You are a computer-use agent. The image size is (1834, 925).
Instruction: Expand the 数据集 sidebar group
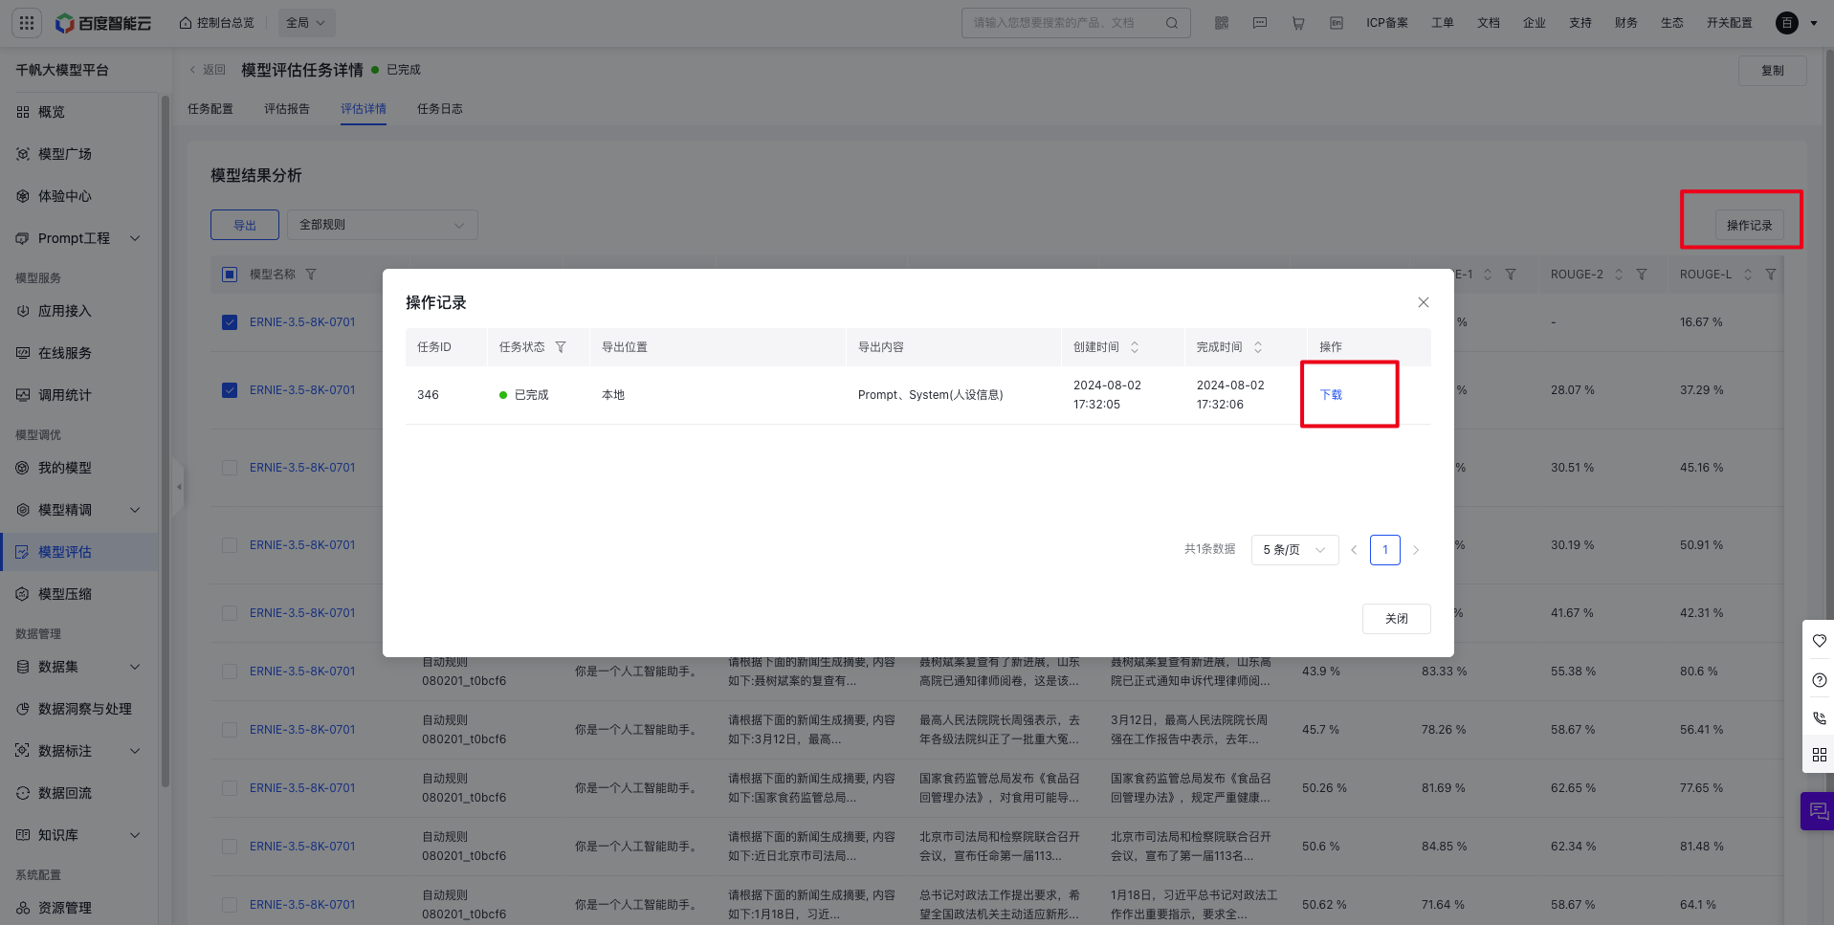pos(135,667)
